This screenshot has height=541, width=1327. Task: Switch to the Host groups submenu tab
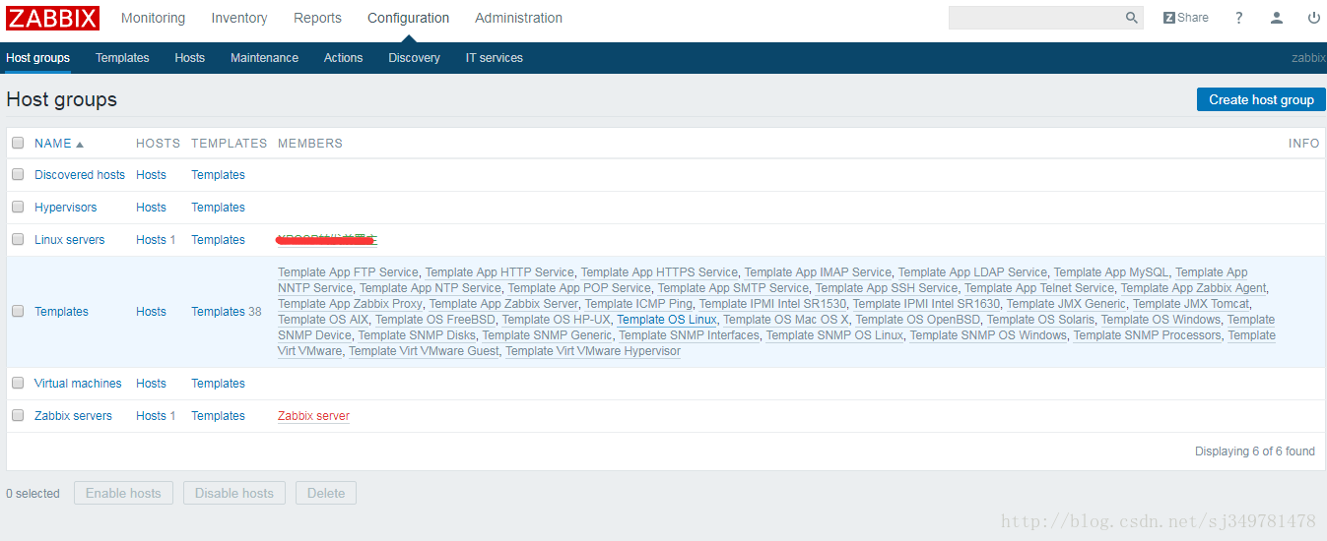pos(37,58)
